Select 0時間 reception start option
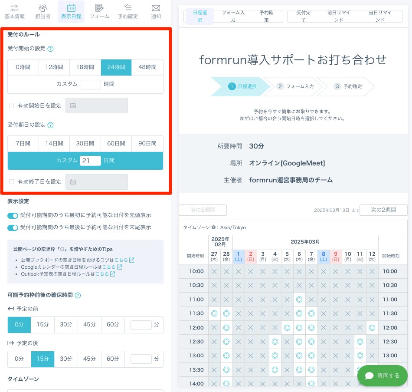 point(23,67)
